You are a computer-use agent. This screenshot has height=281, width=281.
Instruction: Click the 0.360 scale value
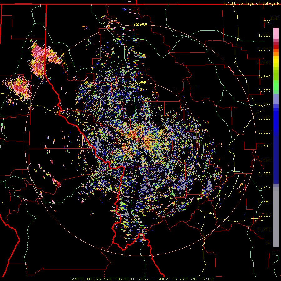[264, 202]
